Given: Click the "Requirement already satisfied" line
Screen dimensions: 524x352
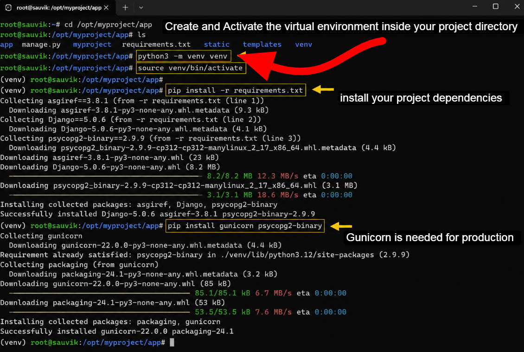Looking at the screenshot, I should [x=205, y=255].
